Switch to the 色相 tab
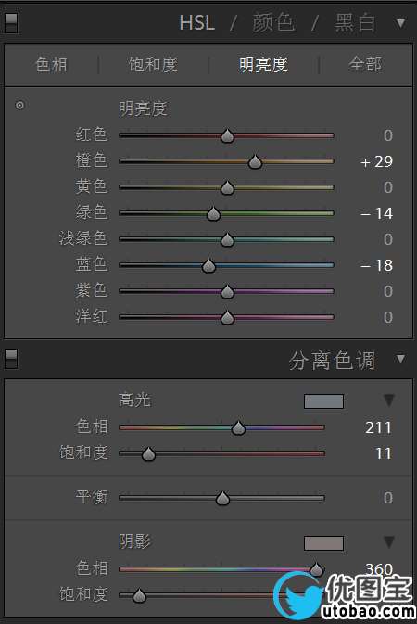Image resolution: width=417 pixels, height=624 pixels. coord(51,65)
